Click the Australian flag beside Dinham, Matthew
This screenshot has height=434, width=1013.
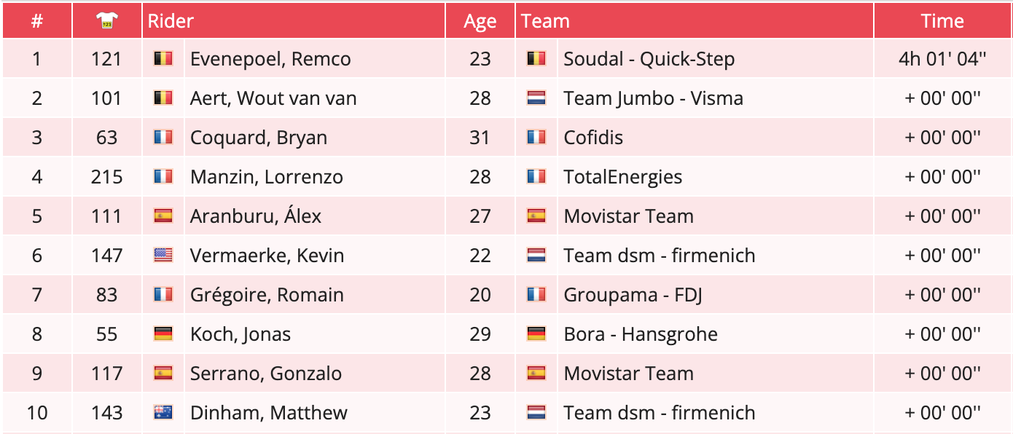tap(163, 413)
